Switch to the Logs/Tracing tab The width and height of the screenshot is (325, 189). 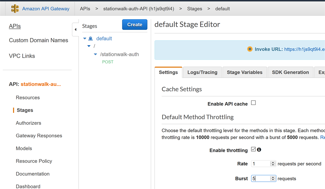click(202, 72)
